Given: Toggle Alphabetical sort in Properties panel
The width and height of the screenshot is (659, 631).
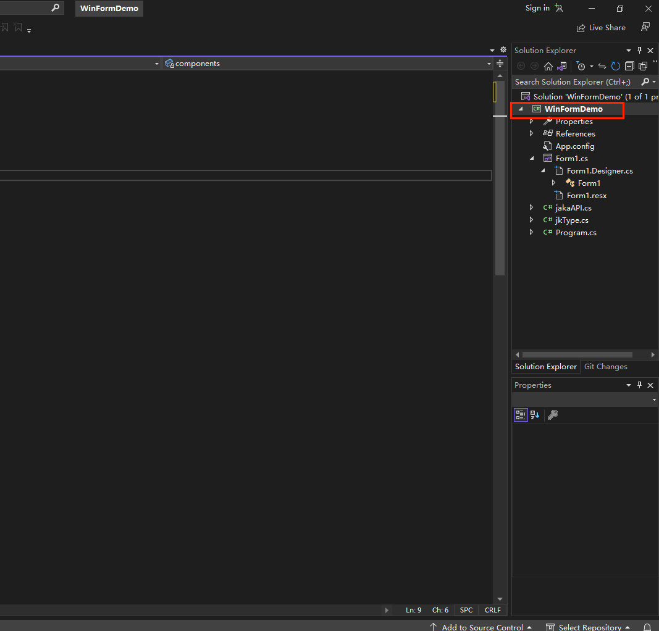Looking at the screenshot, I should coord(535,415).
